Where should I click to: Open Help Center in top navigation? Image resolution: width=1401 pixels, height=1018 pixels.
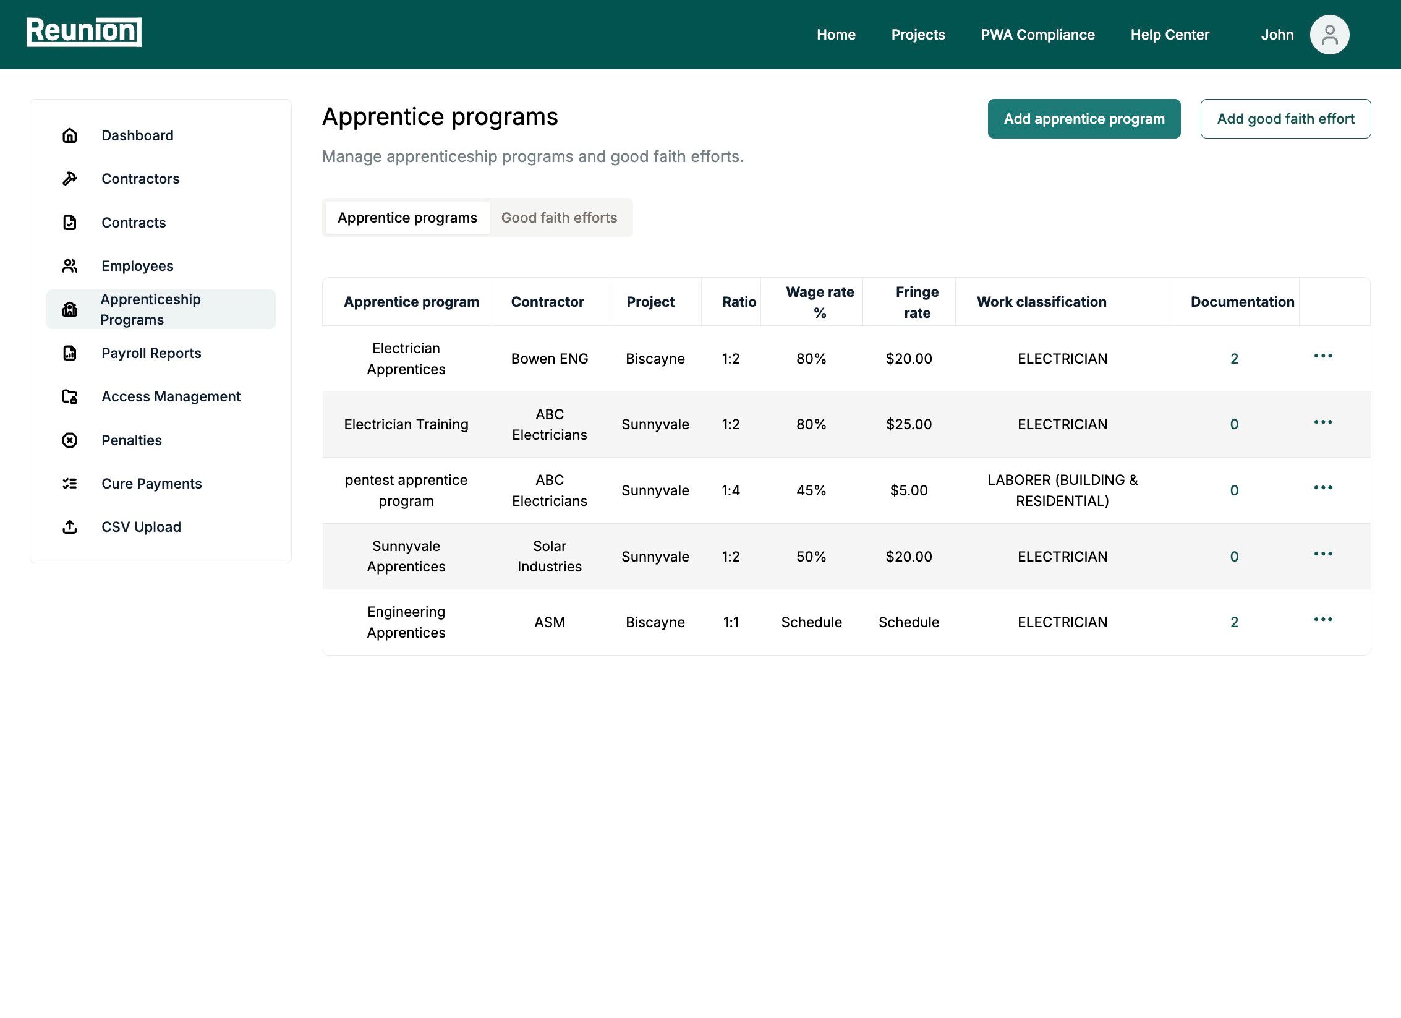1170,35
